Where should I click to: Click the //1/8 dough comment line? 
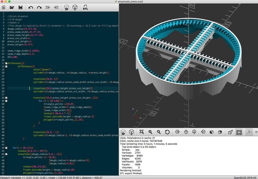pyautogui.click(x=15, y=19)
